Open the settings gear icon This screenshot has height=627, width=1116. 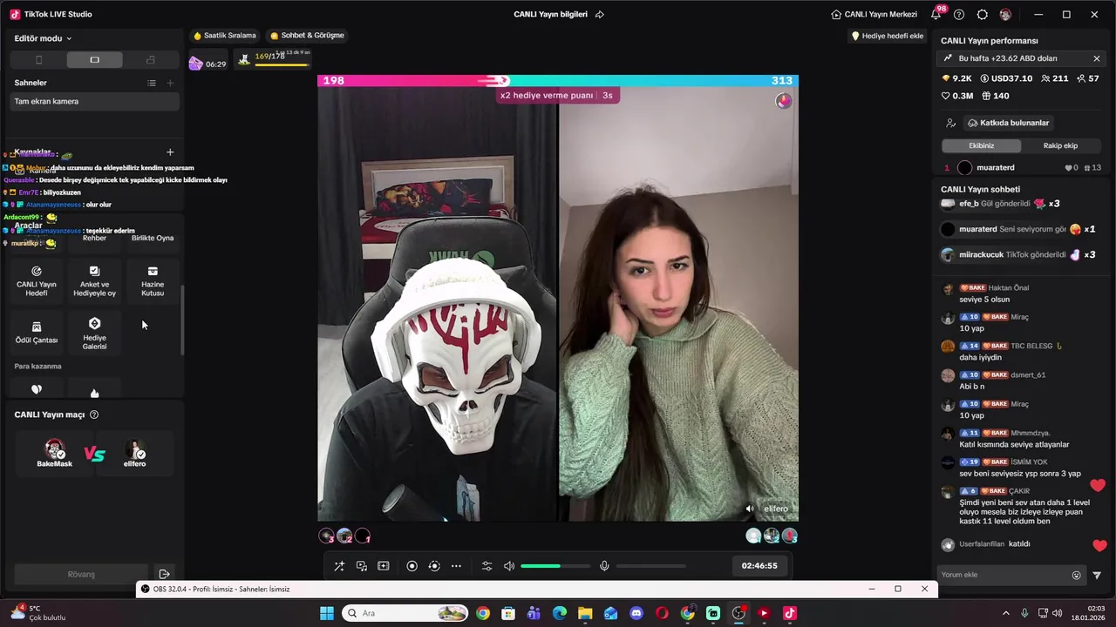click(x=983, y=15)
